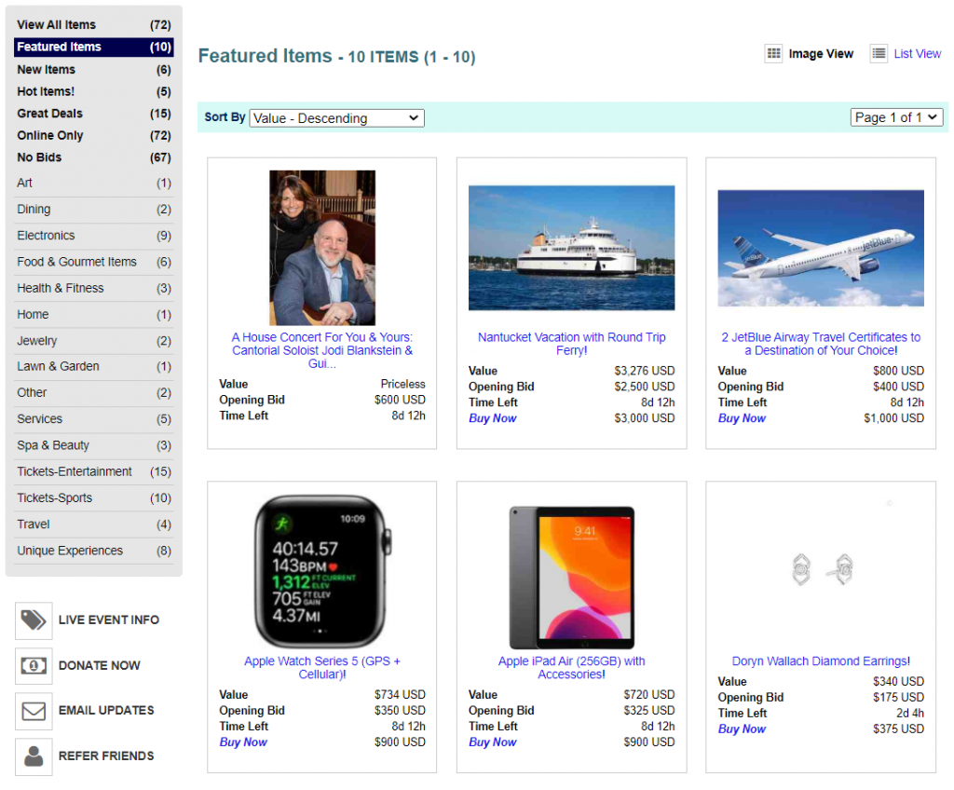Click the Refer Friends person icon

coord(34,756)
